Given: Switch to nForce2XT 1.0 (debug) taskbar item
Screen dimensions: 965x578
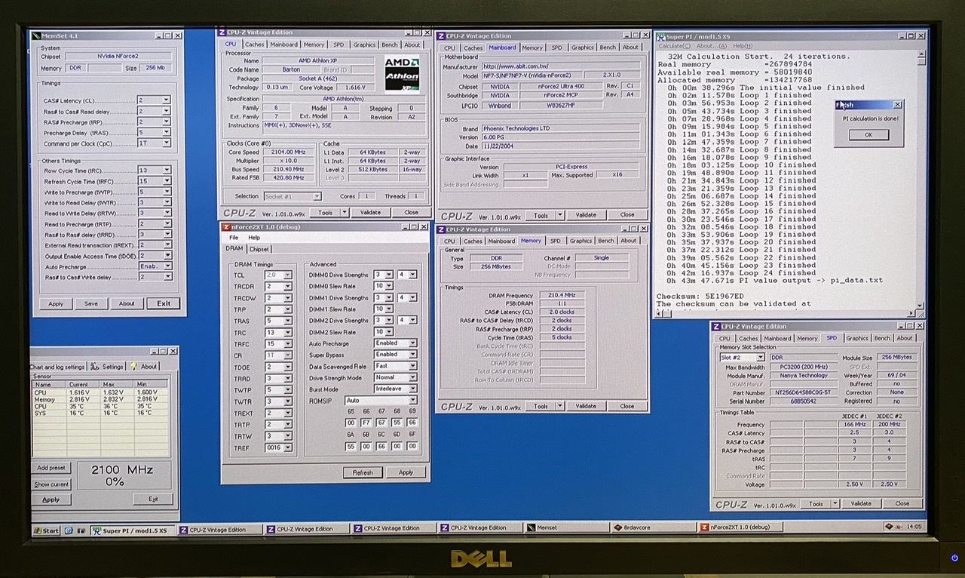Looking at the screenshot, I should click(742, 527).
